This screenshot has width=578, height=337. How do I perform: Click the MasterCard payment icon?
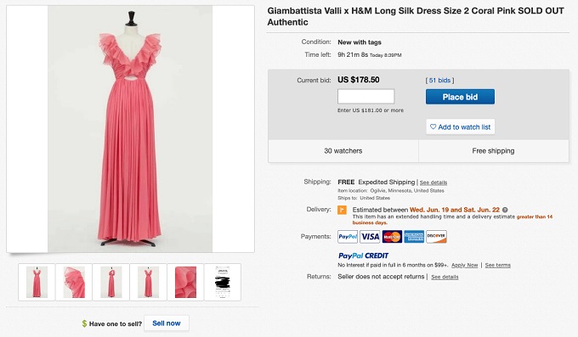392,237
